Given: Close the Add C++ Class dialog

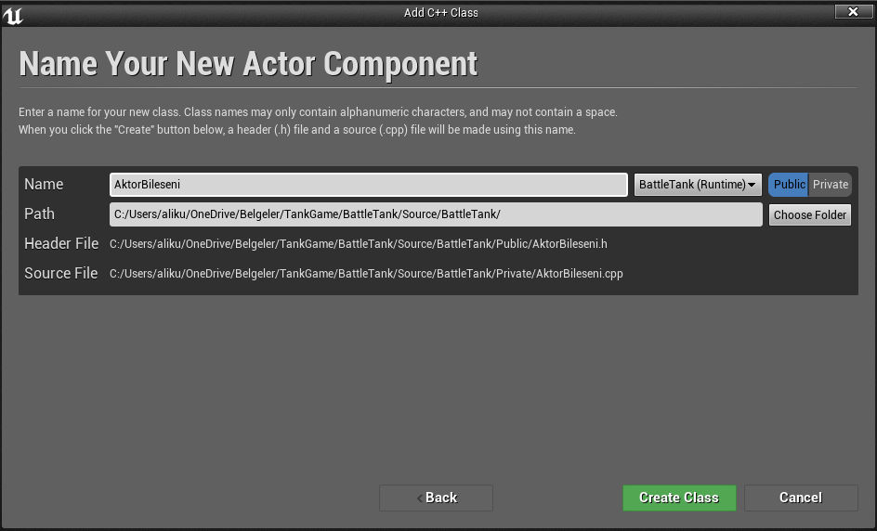Looking at the screenshot, I should click(x=853, y=11).
